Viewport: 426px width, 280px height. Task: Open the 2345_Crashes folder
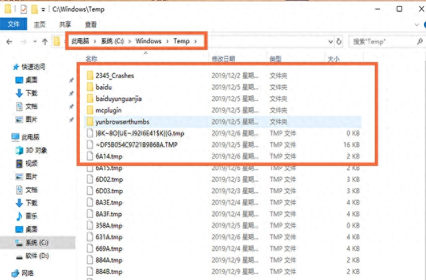click(114, 76)
